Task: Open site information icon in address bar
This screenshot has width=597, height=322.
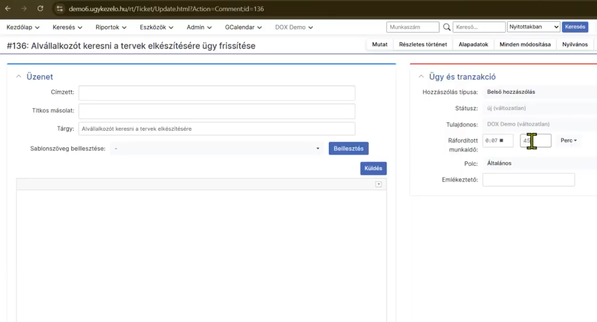Action: pyautogui.click(x=60, y=9)
